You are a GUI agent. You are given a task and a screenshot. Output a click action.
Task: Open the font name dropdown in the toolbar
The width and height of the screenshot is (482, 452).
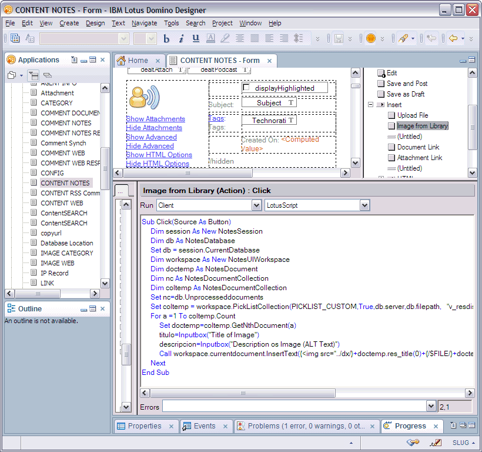123,39
